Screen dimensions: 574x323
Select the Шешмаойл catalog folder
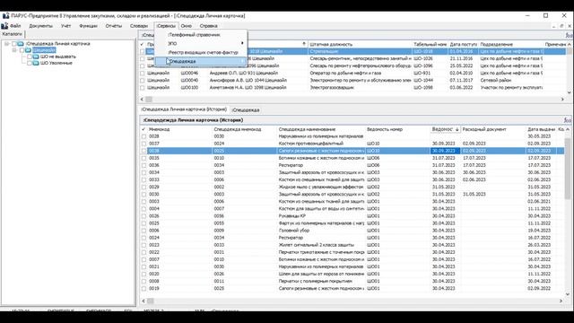44,50
